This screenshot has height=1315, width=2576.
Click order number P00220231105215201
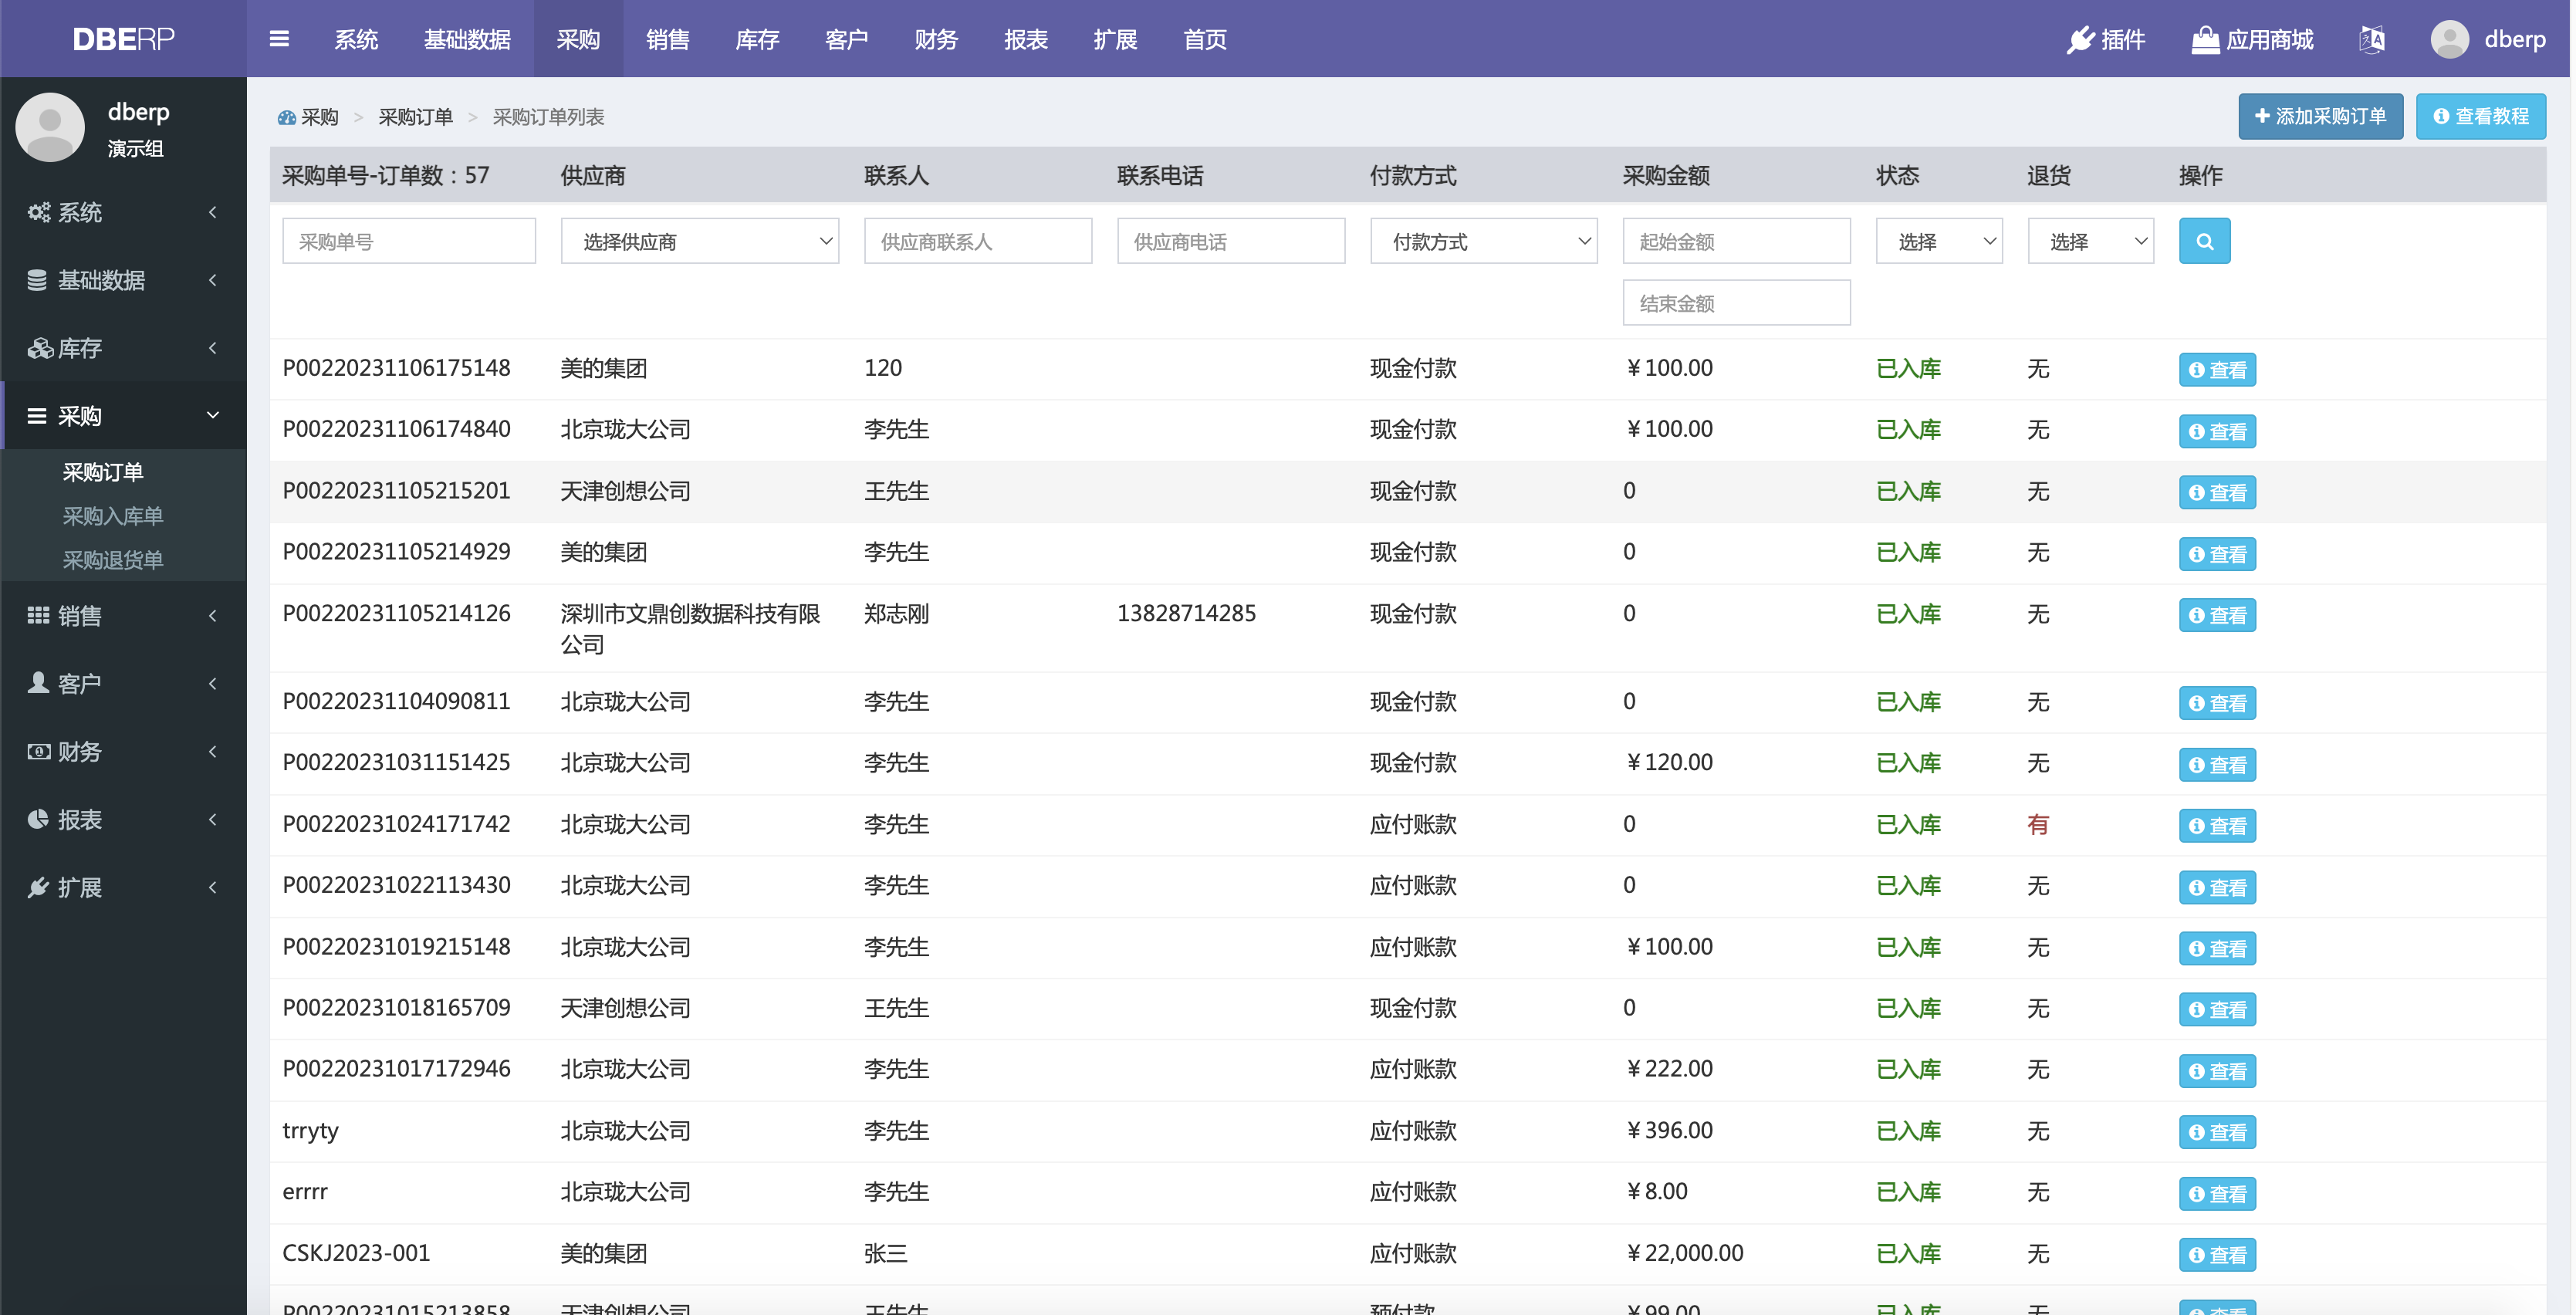tap(396, 491)
